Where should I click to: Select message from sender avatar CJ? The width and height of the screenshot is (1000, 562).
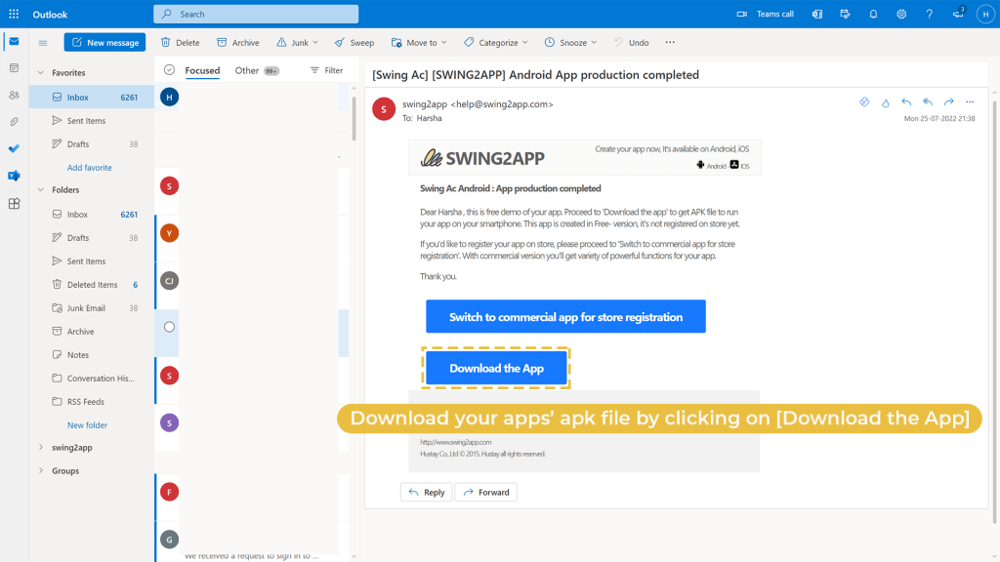point(169,280)
